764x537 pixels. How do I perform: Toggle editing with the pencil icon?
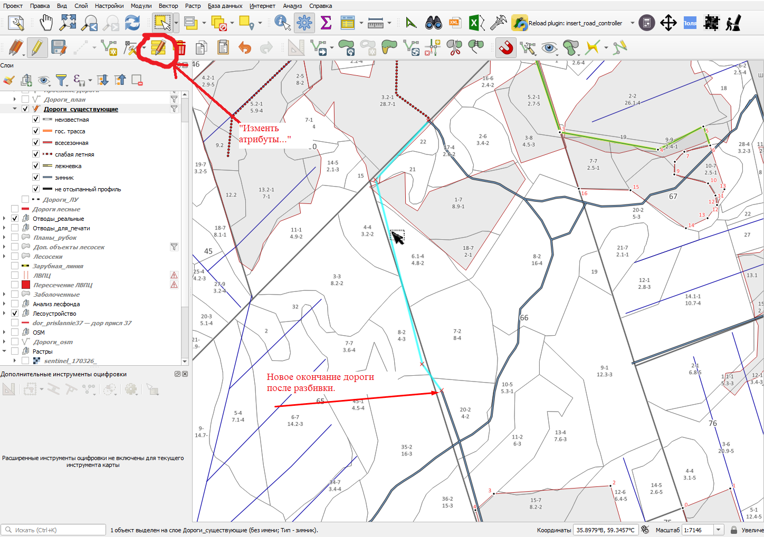tap(36, 48)
